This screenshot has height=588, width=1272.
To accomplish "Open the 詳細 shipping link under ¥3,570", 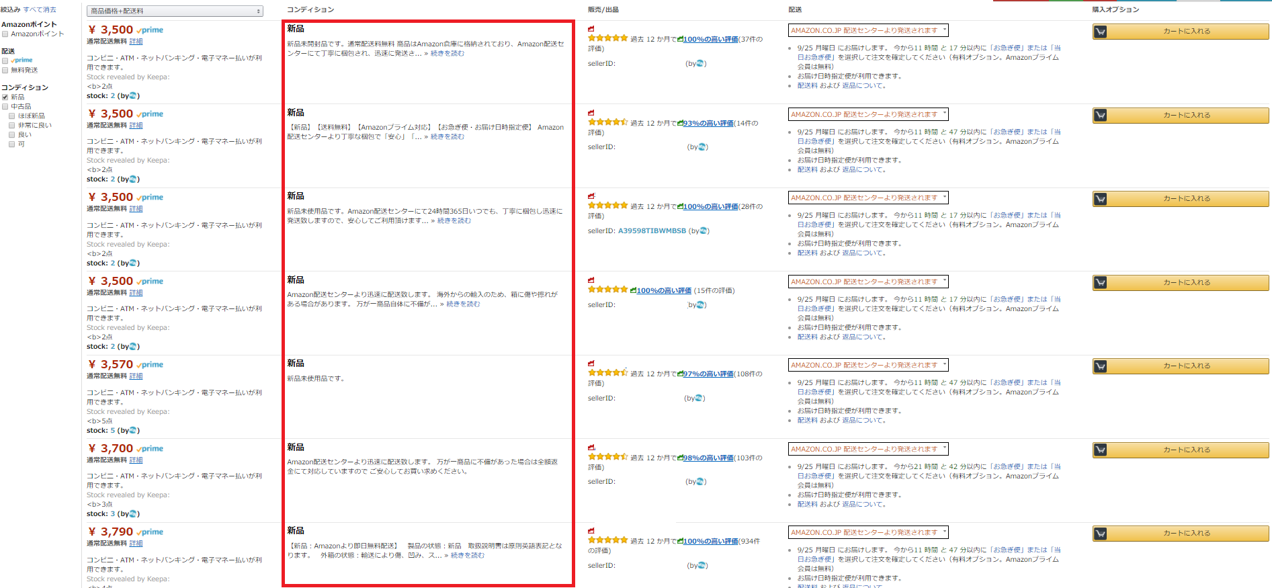I will [x=136, y=376].
